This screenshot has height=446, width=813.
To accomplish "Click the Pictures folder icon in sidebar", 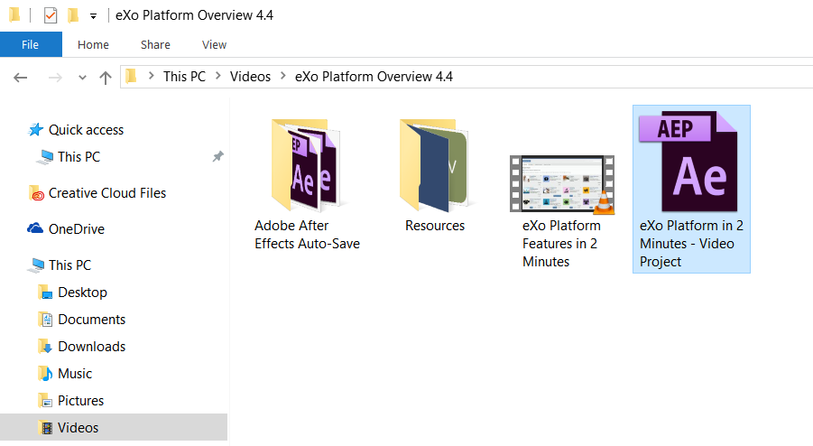I will pyautogui.click(x=45, y=400).
